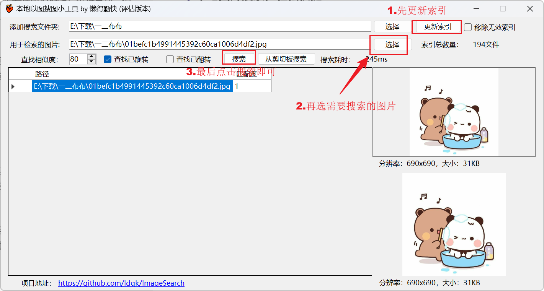The width and height of the screenshot is (544, 291).
Task: Increase similarity with the up spinner arrow
Action: [x=91, y=57]
